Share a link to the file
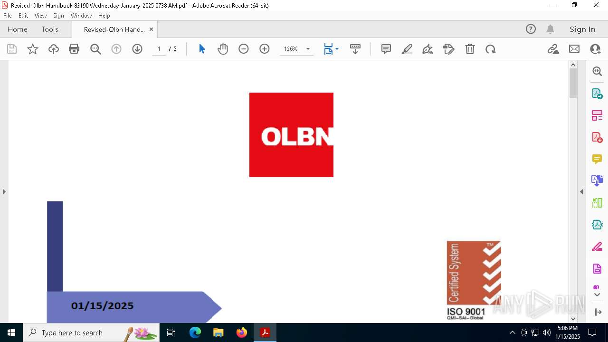 [553, 49]
